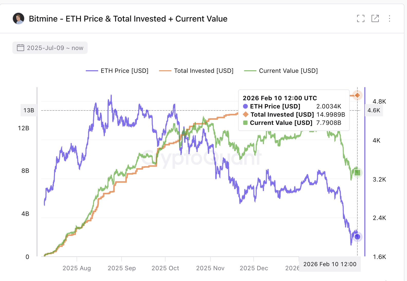Click the dashed 13B gridline label

pyautogui.click(x=29, y=110)
